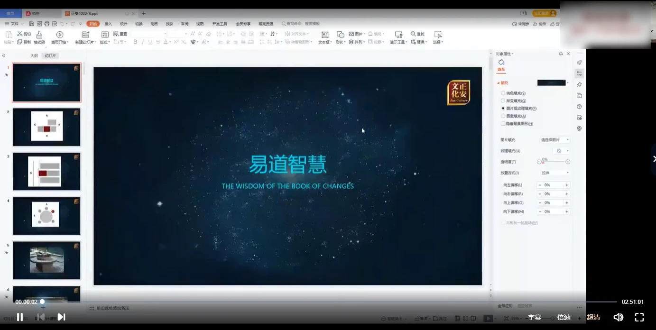This screenshot has height=330, width=656.
Task: Add a new slide (新建幻灯片)
Action: [x=86, y=38]
